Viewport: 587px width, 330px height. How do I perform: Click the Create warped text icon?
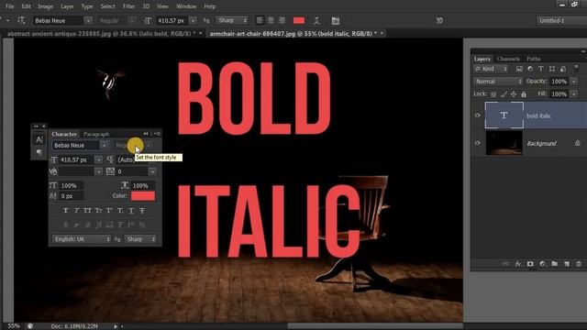(316, 20)
